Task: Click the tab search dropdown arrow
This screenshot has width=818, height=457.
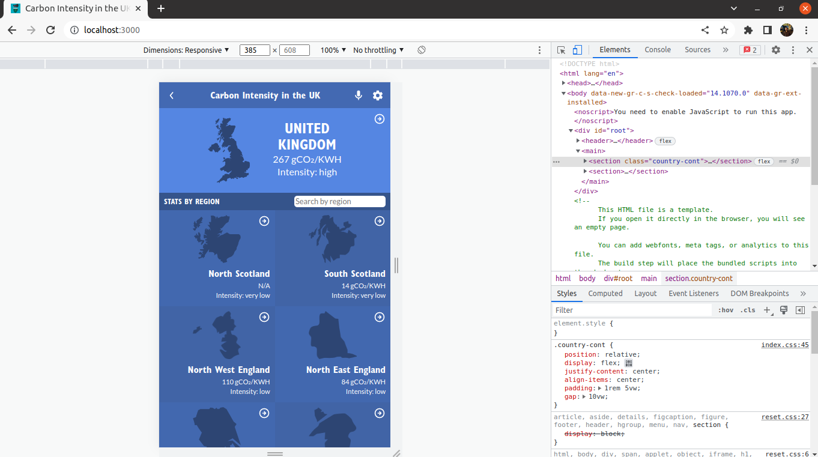Action: tap(734, 8)
